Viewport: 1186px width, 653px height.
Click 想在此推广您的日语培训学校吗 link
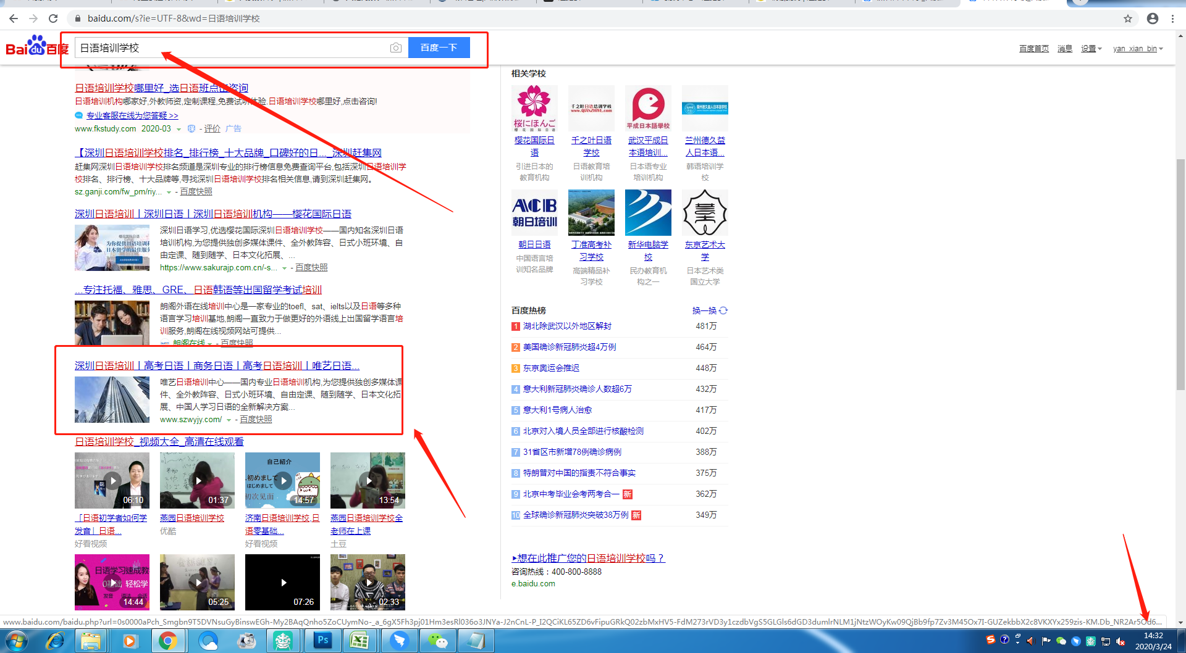point(588,558)
